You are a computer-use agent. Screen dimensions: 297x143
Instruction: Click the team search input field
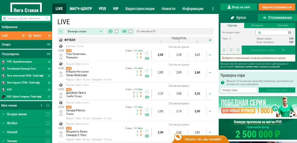click(x=26, y=18)
